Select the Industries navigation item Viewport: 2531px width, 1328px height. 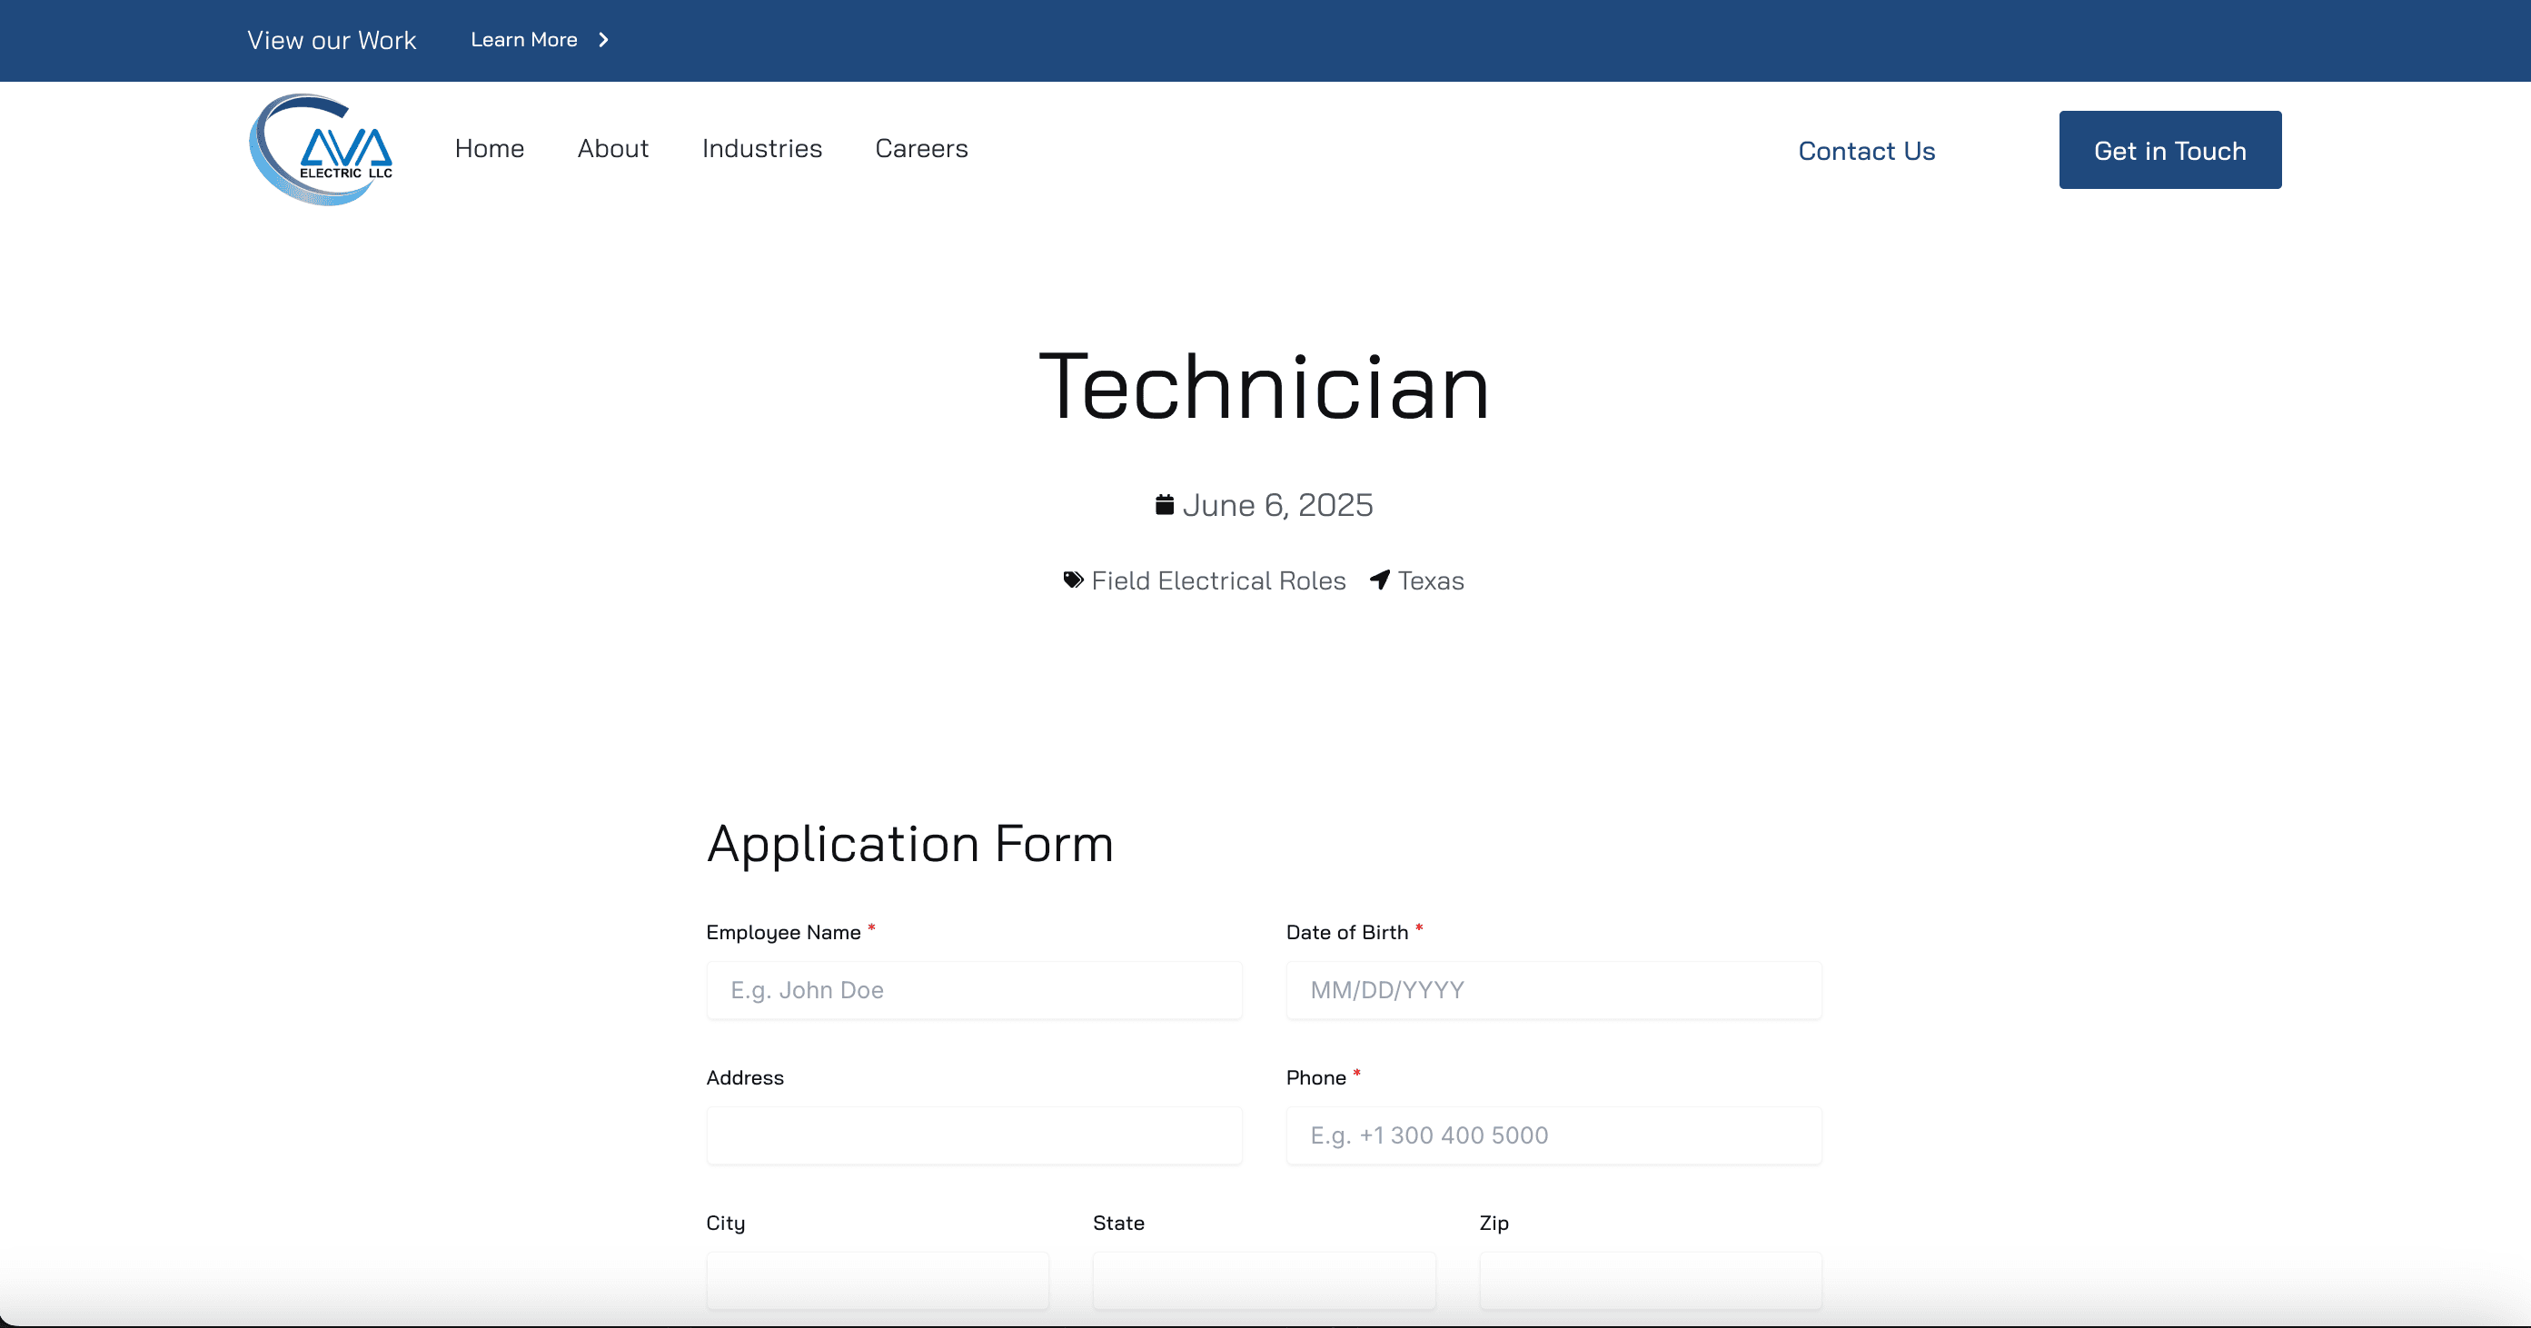[x=761, y=148]
